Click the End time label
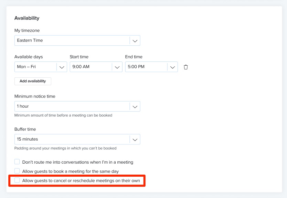Screen dimensions: 287x198 tap(134, 57)
